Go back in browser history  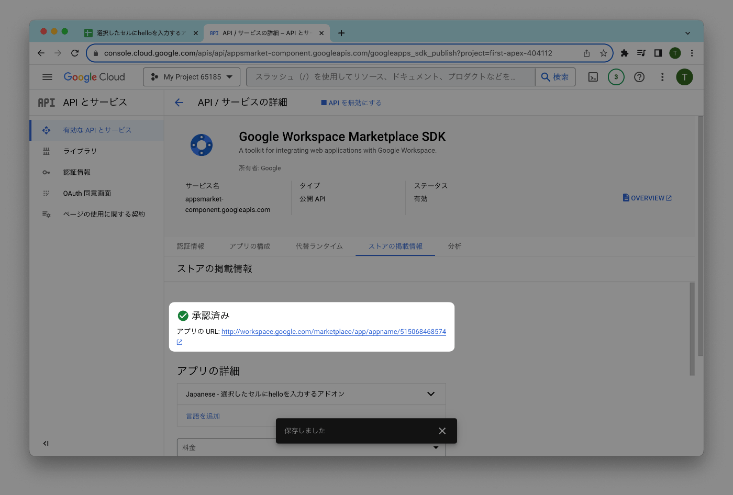pos(41,53)
